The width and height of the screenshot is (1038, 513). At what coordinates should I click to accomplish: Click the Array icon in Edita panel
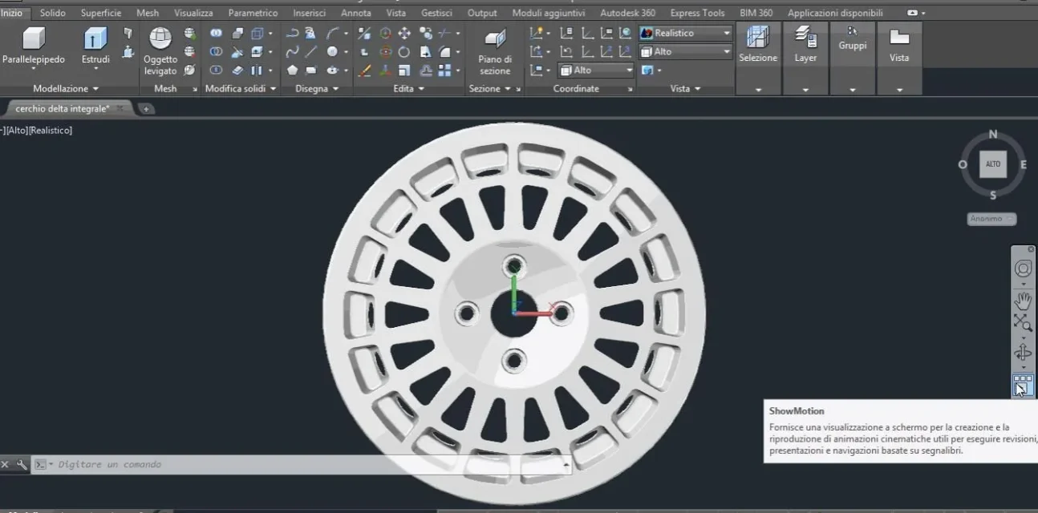444,70
